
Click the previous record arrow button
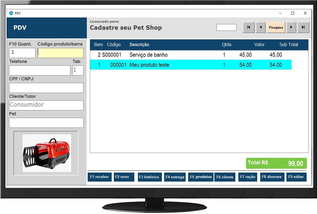(261, 28)
